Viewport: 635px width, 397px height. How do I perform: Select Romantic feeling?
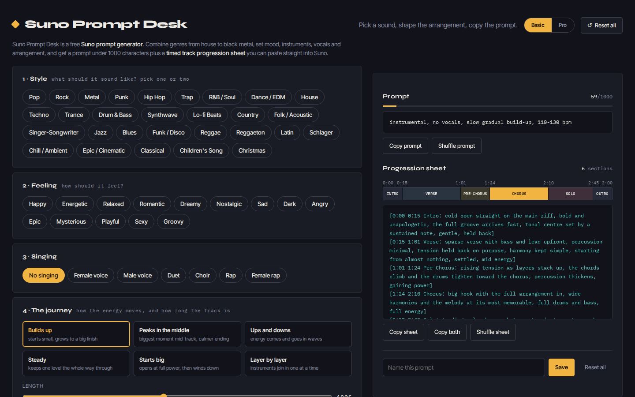point(152,204)
